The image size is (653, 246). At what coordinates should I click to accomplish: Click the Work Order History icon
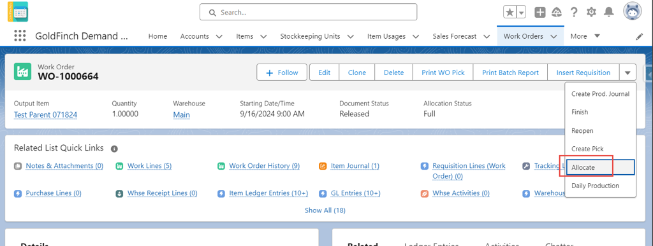[x=221, y=166]
